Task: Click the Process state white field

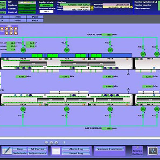Action: click(x=46, y=11)
